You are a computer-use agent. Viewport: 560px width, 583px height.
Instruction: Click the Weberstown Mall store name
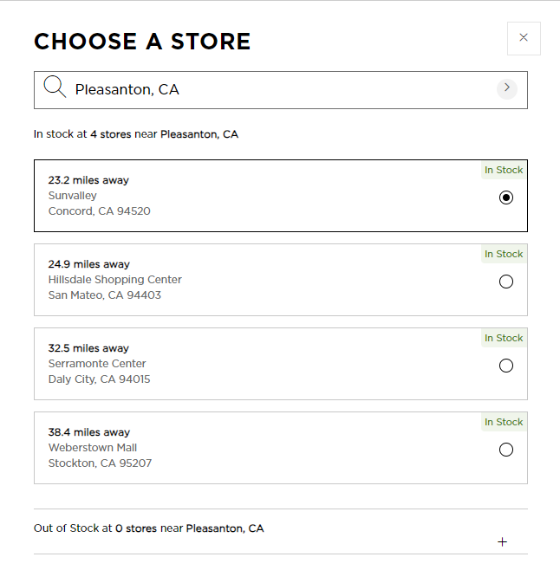tap(93, 448)
